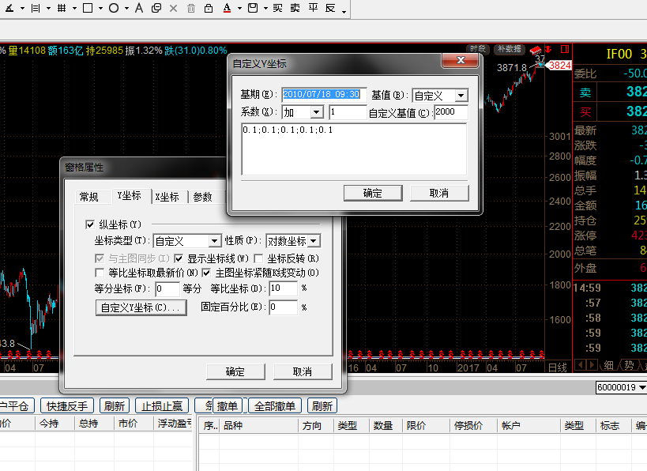The width and height of the screenshot is (647, 471).
Task: Click the 自定义Y坐标 button
Action: click(141, 307)
